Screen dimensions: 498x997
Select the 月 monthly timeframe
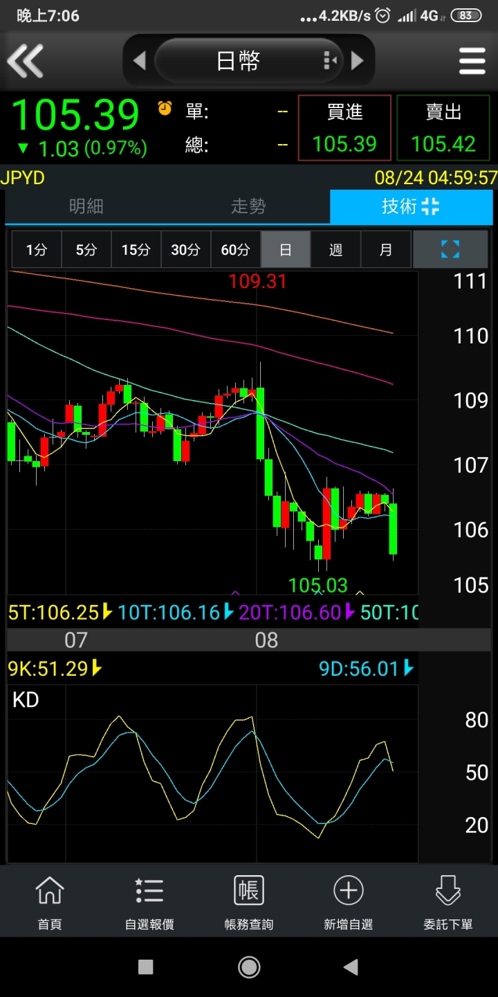[x=385, y=249]
